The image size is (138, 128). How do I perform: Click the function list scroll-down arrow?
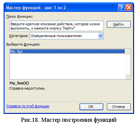pyautogui.click(x=128, y=76)
